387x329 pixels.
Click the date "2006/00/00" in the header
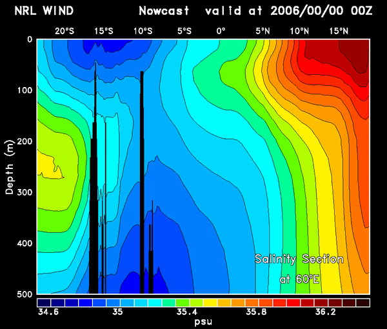[x=307, y=11]
